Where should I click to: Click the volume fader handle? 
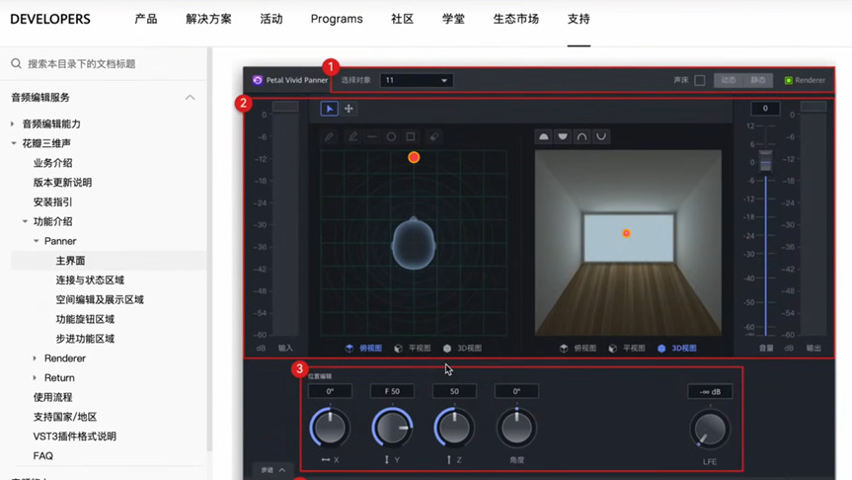click(765, 160)
